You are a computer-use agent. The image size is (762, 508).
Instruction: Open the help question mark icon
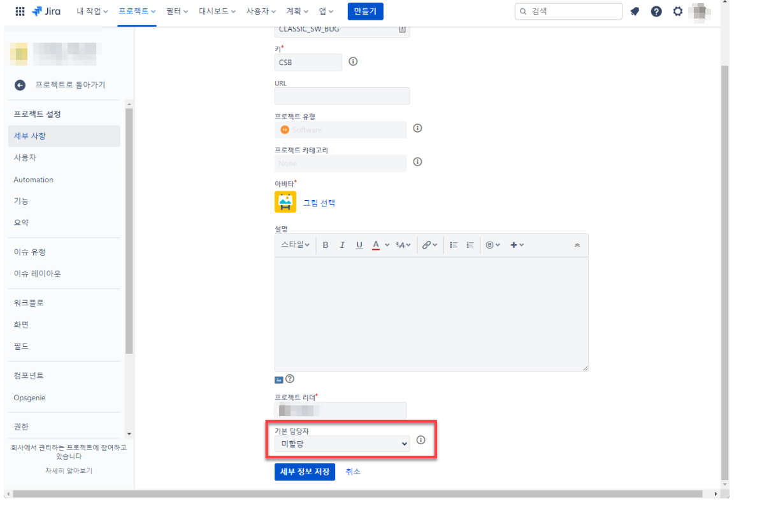(656, 11)
